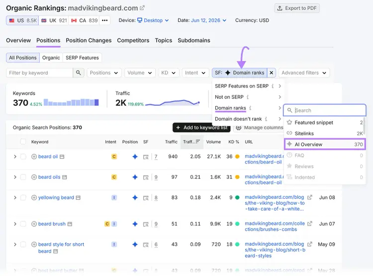
Task: Expand the yellowing beard row details
Action: 15,197
